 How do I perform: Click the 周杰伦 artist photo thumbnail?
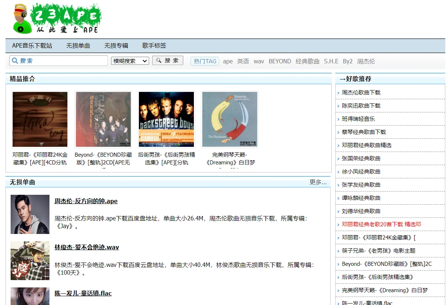click(30, 214)
